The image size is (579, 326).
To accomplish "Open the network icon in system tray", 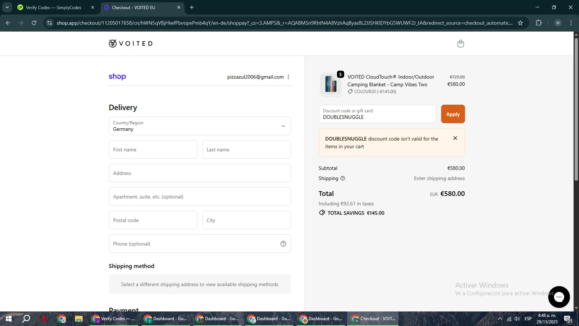I will point(509,319).
